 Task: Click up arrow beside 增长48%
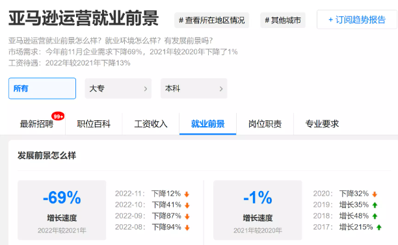375,216
